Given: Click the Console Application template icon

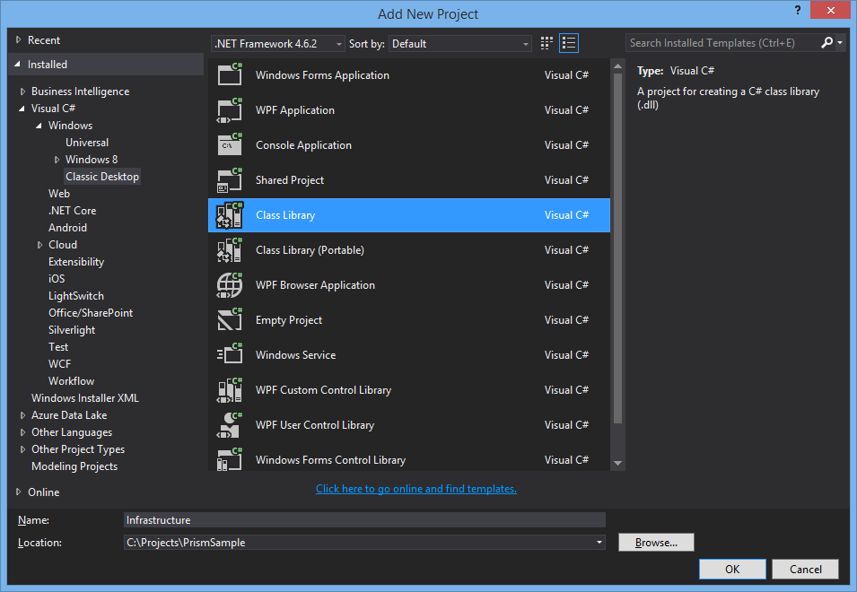Looking at the screenshot, I should 230,145.
